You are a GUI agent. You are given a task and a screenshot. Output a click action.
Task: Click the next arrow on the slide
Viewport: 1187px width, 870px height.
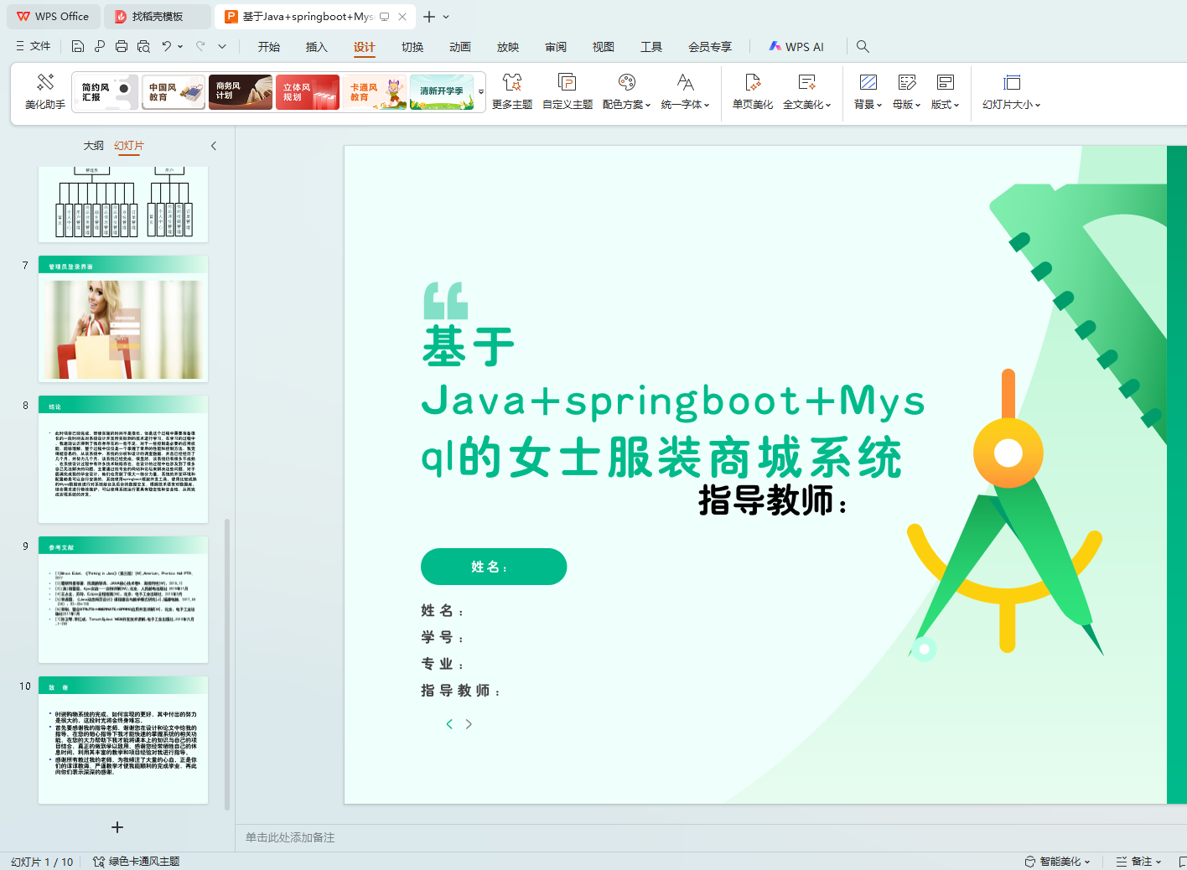point(469,724)
